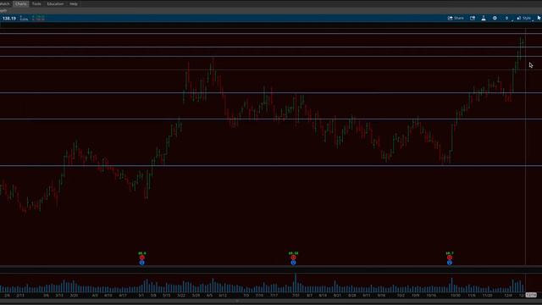Open the Style dropdown menu
542x305 pixels.
(x=525, y=19)
